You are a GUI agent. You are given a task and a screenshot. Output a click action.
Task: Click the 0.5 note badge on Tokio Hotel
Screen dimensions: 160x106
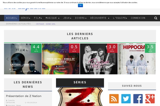(x=74, y=48)
